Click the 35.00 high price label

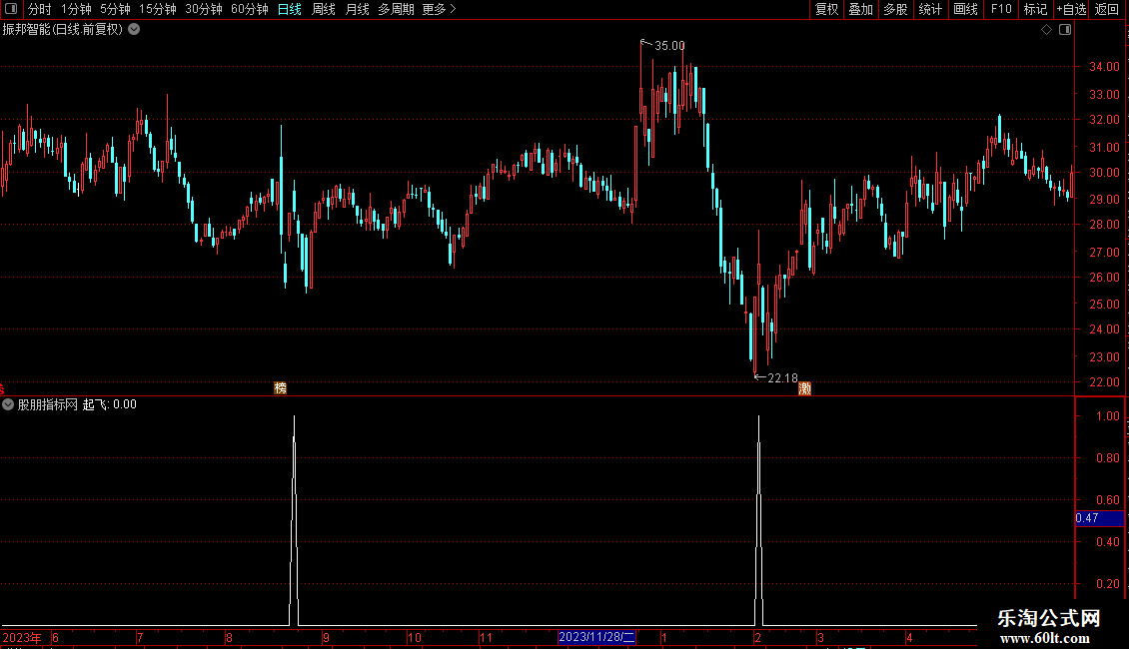[x=669, y=45]
